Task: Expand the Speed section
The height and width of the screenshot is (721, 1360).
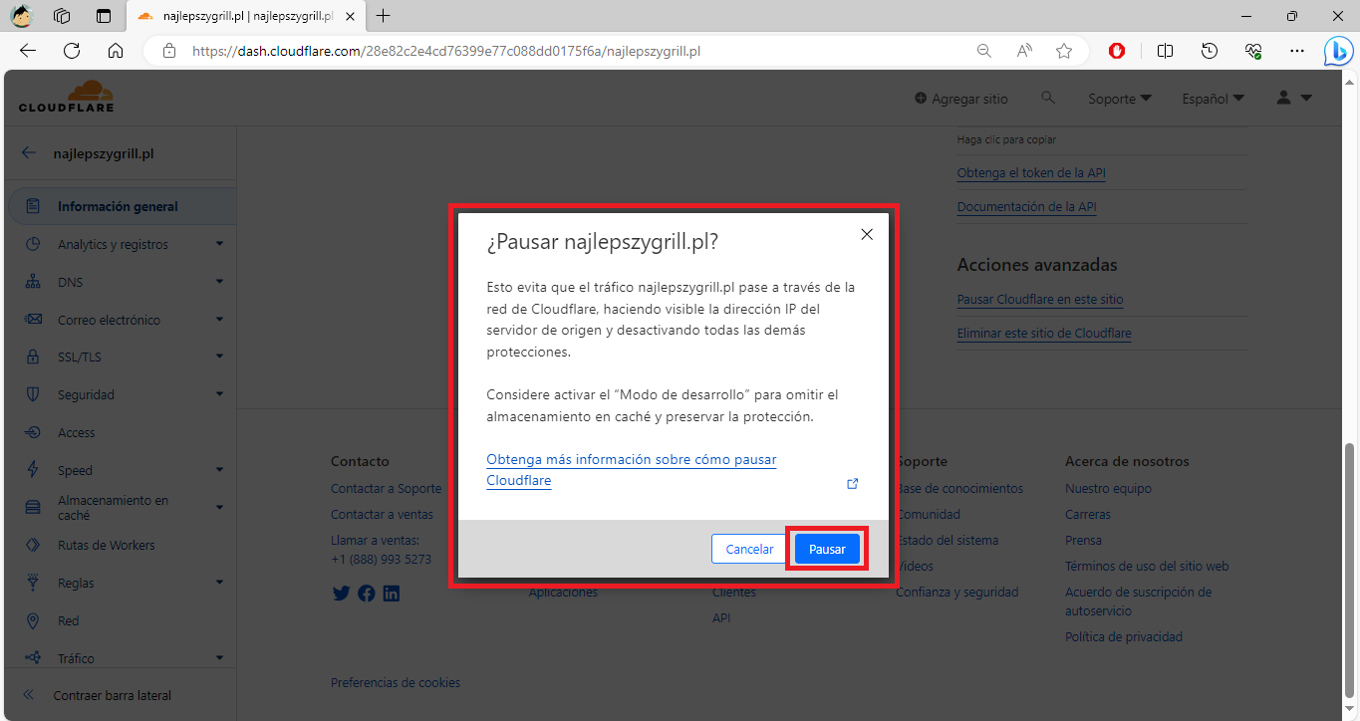Action: pyautogui.click(x=219, y=470)
